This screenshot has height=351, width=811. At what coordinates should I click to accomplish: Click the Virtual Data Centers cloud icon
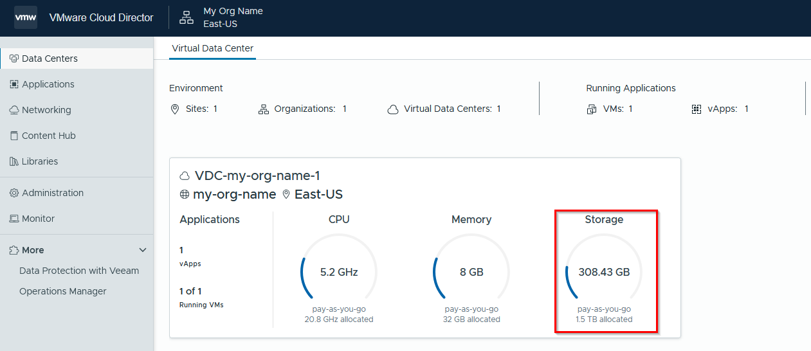[x=393, y=109]
